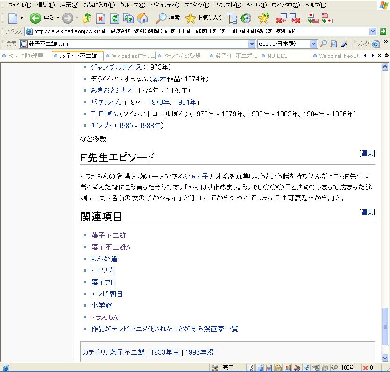Switch to the ドラえもんの登場 tab
This screenshot has height=372, width=390.
point(182,56)
